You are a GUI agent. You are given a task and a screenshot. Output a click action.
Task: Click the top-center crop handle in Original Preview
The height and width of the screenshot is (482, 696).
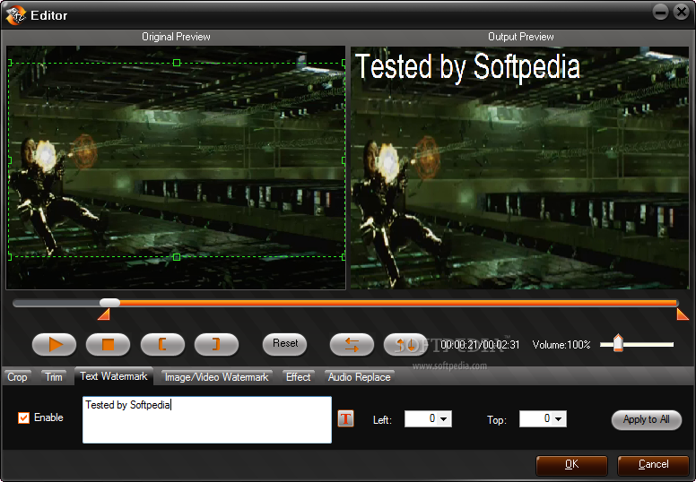click(x=177, y=63)
